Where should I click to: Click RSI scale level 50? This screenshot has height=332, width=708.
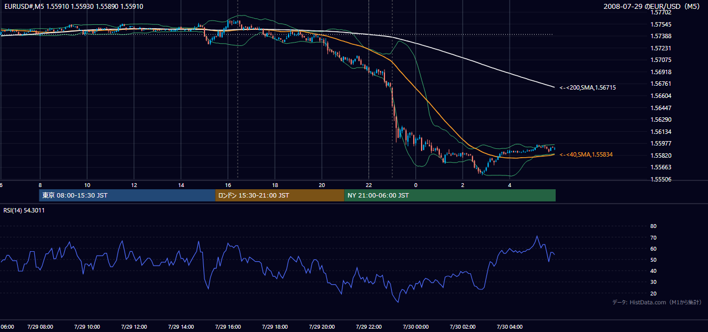(x=653, y=260)
